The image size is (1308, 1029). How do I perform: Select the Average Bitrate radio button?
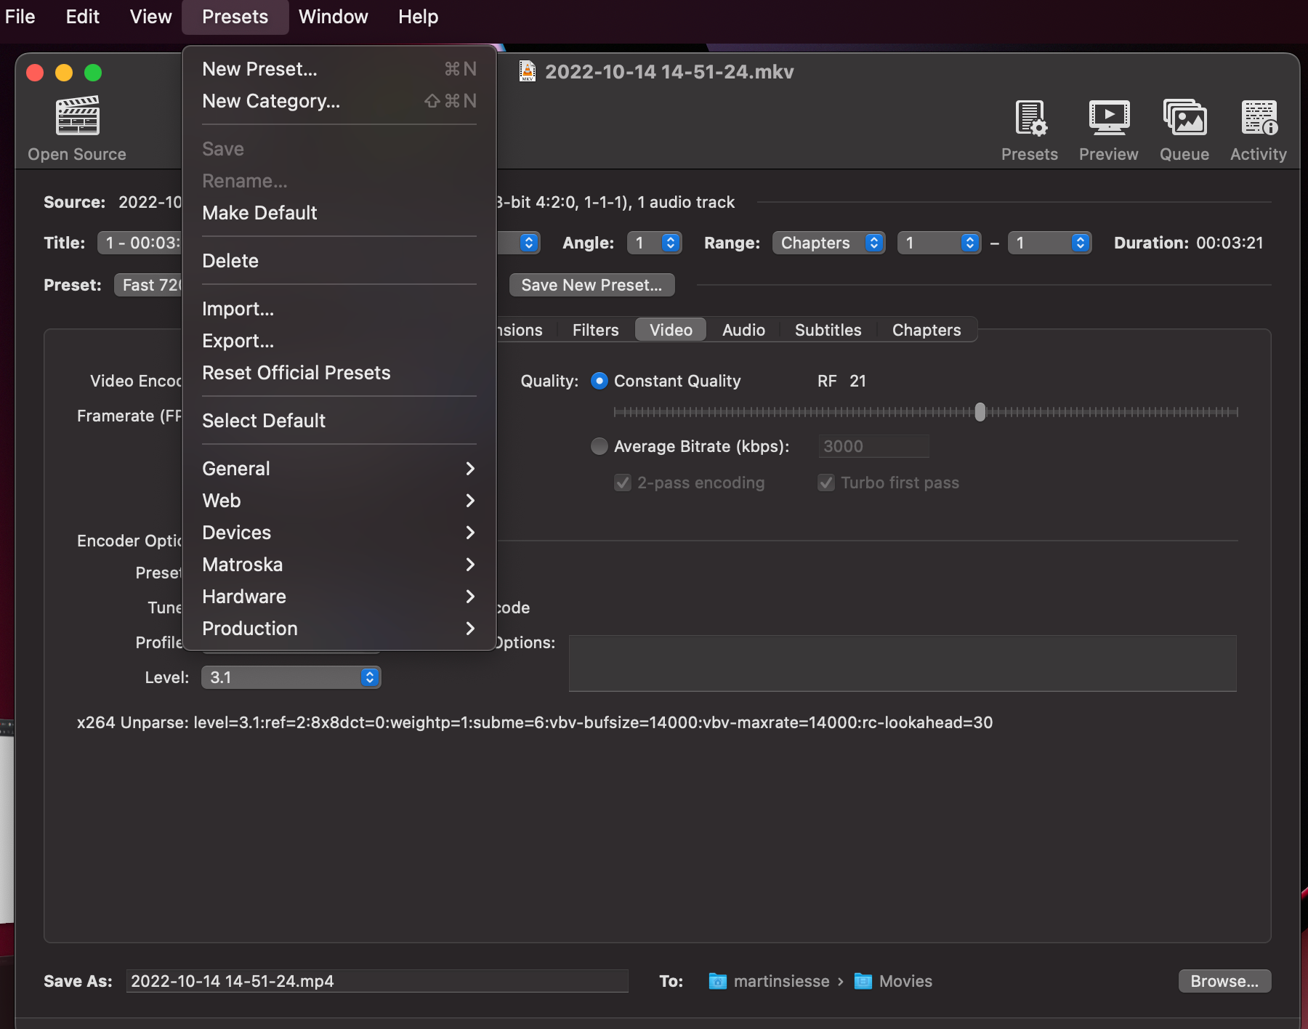click(x=599, y=446)
